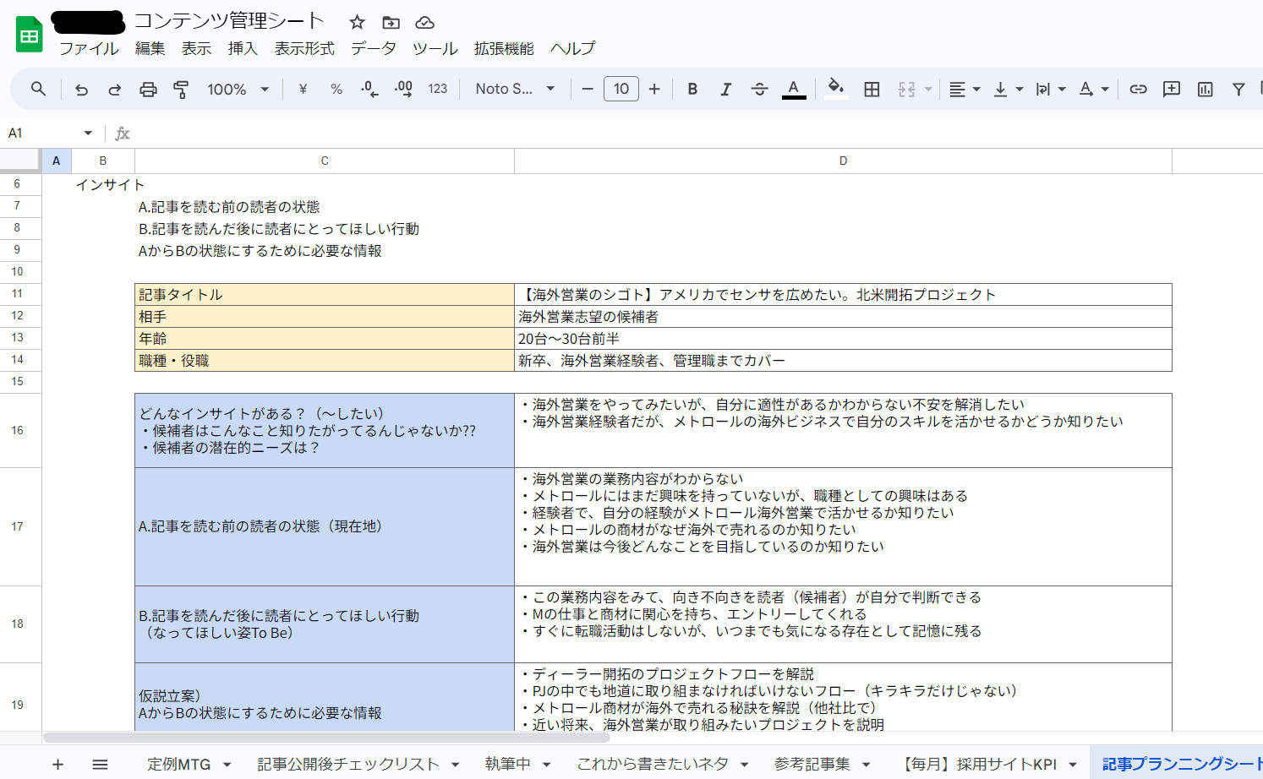Switch to 記事公開後チェックリスト sheet tab
This screenshot has width=1263, height=779.
[x=348, y=764]
